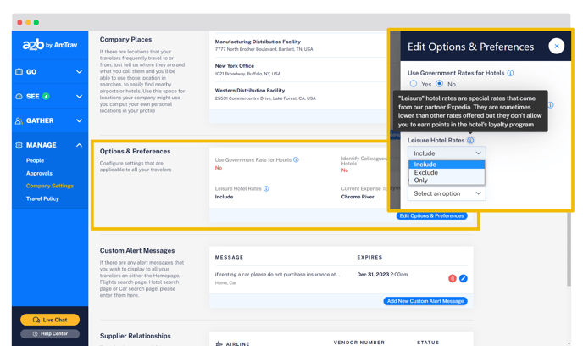Choose Only in Leisure Hotel Rates list

(x=421, y=181)
